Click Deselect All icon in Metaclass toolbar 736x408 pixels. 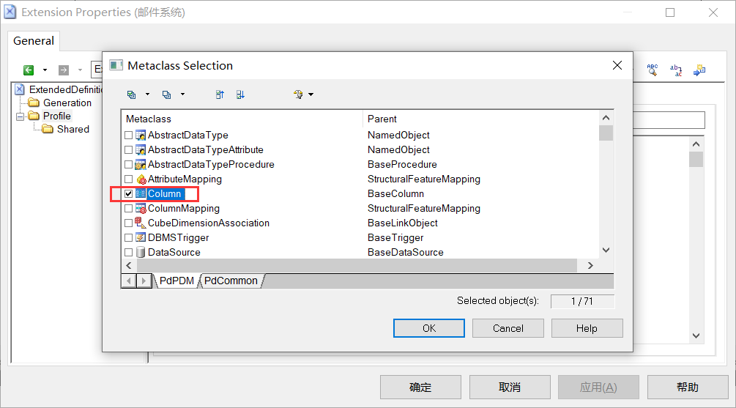(x=167, y=94)
